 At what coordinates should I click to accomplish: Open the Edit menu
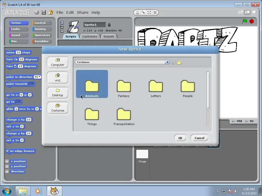(x=70, y=13)
